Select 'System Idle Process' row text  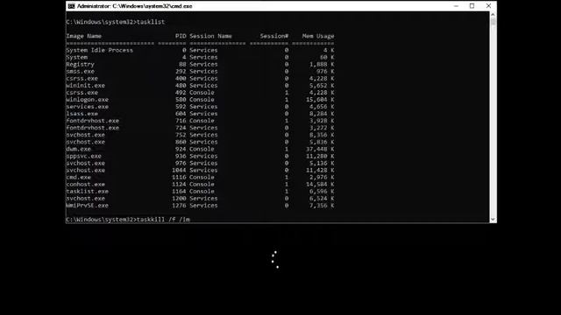coord(99,50)
